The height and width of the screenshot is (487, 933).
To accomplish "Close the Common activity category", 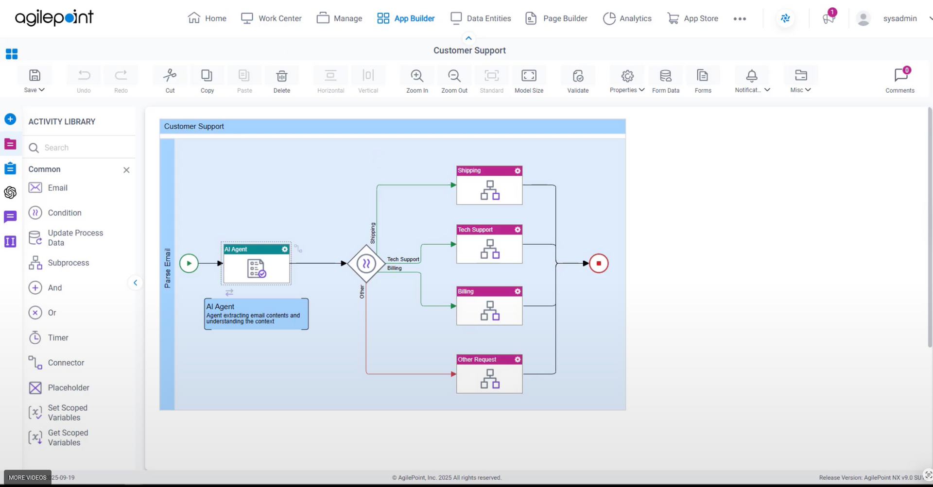I will pos(126,170).
